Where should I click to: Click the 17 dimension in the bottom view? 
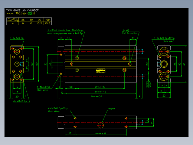coord(70,133)
